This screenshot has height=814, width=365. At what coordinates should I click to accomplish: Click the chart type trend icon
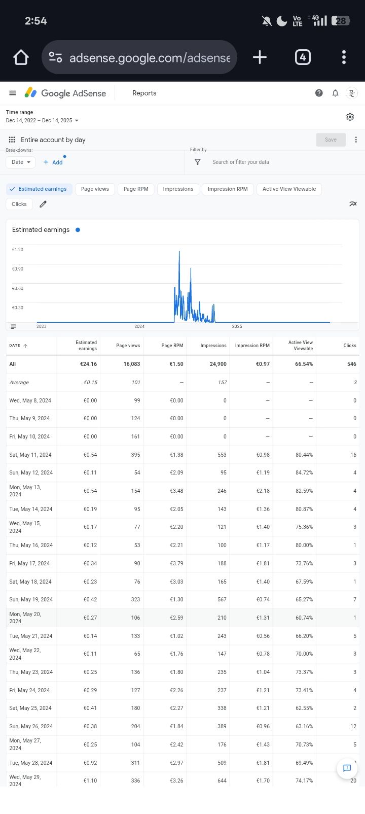coord(353,204)
